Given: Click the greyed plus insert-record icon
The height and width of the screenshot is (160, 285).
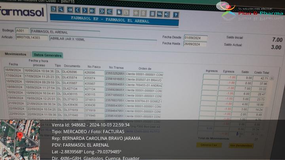Looking at the screenshot, I should coord(136,13).
